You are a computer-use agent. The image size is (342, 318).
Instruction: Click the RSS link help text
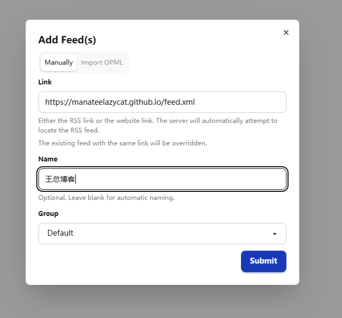pyautogui.click(x=158, y=126)
